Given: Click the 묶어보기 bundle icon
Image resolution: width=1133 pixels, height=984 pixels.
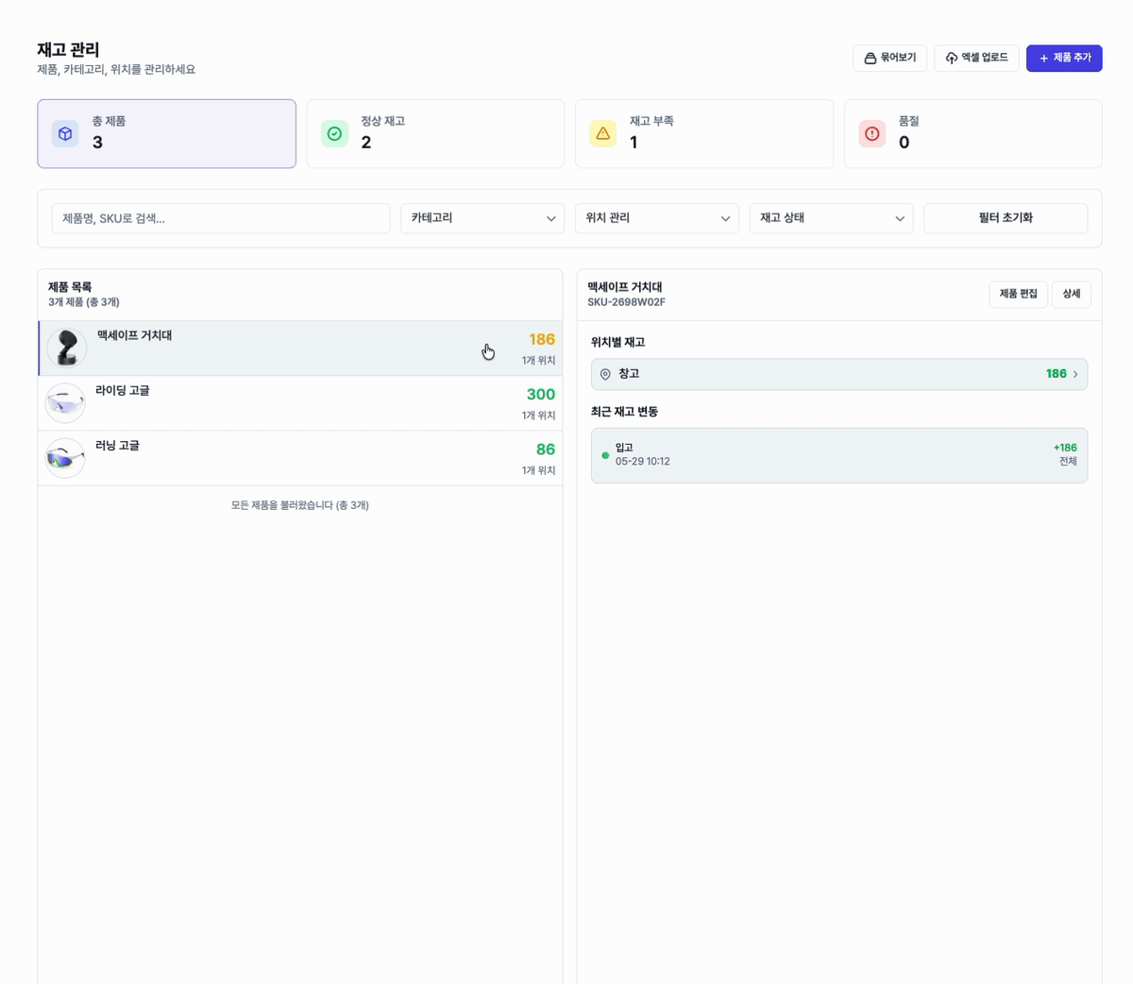Looking at the screenshot, I should [871, 59].
